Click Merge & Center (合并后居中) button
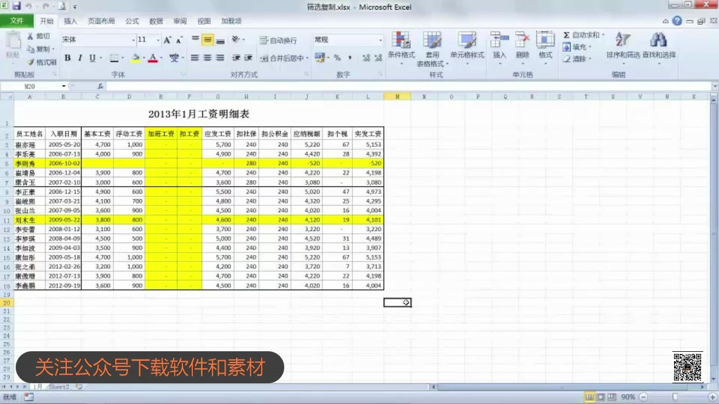Screen dimensions: 719x404 [x=281, y=58]
